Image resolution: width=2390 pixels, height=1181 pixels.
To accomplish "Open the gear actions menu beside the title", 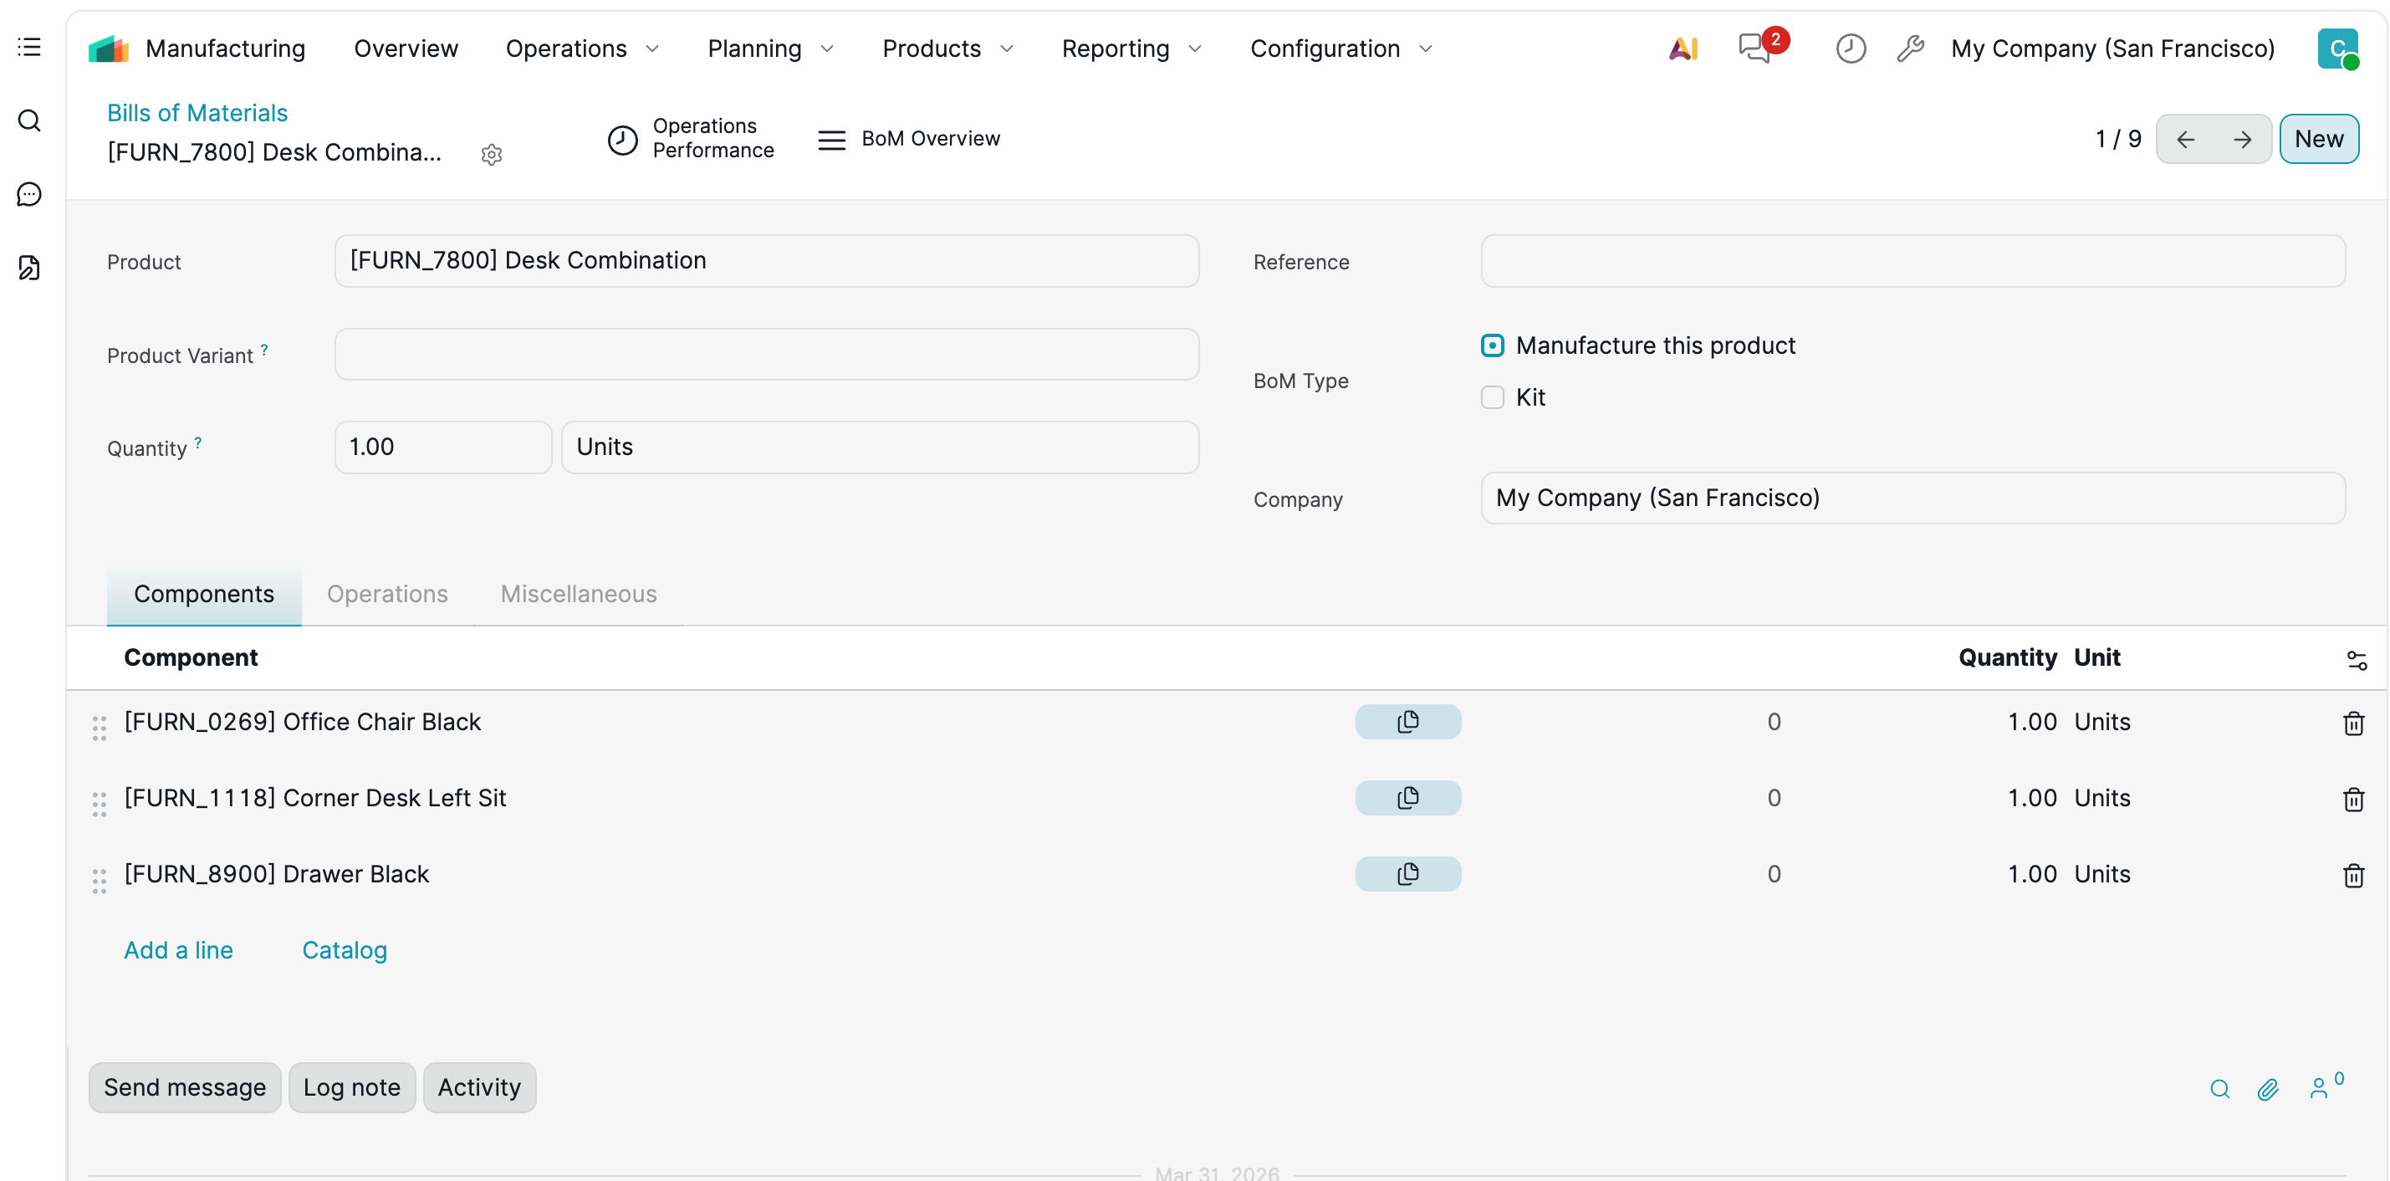I will tap(492, 154).
